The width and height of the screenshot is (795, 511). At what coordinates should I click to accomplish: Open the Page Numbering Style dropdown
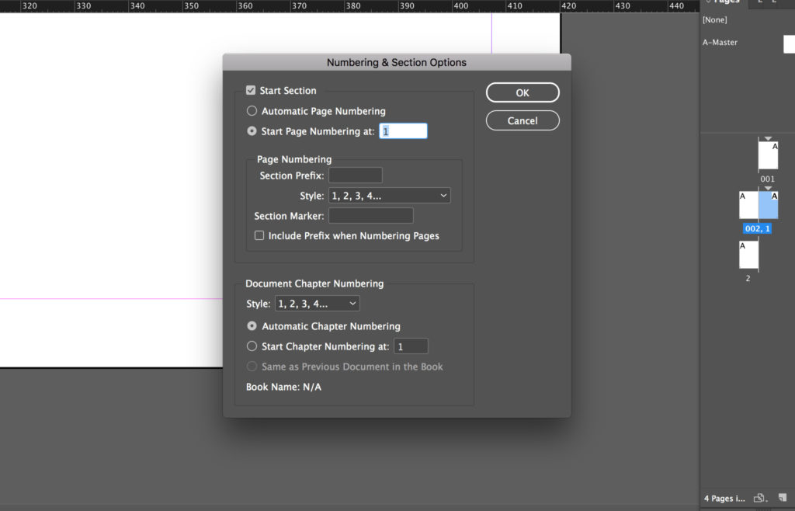[x=390, y=196]
